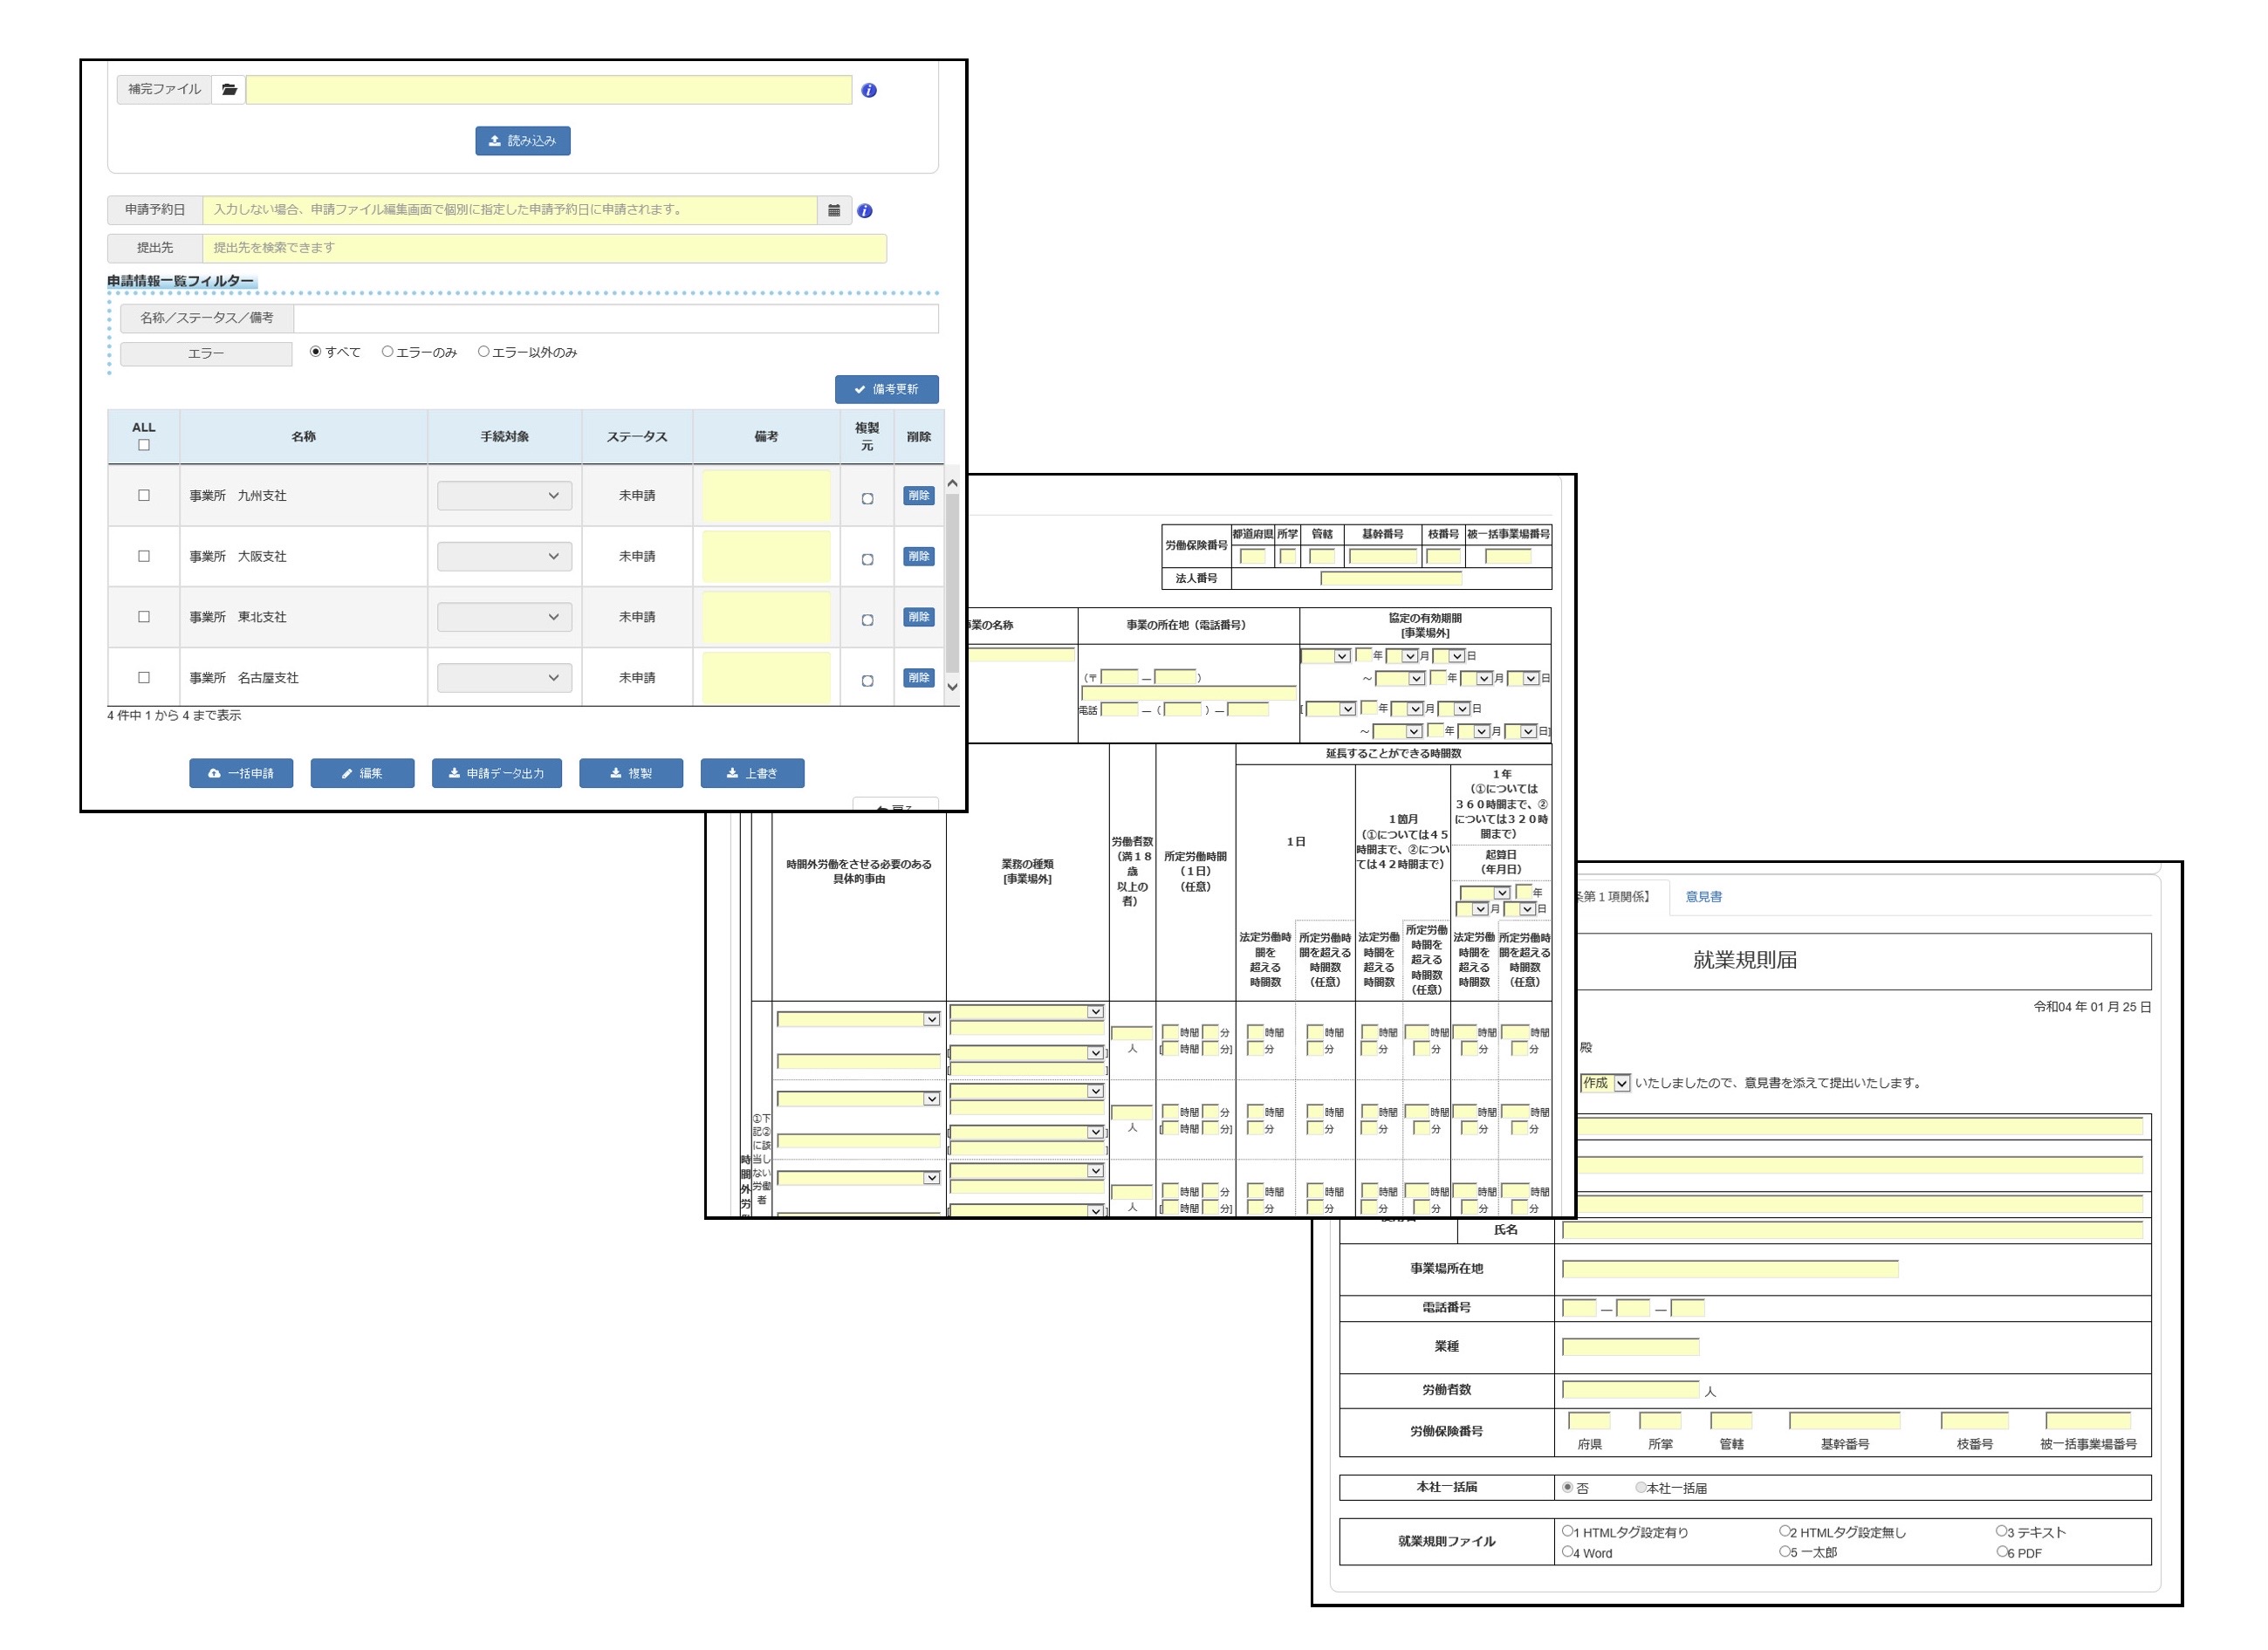Check the 名古屋支社 row checkbox
The width and height of the screenshot is (2268, 1650).
pos(144,678)
